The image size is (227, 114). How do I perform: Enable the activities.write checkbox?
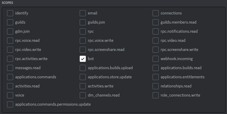point(83,86)
